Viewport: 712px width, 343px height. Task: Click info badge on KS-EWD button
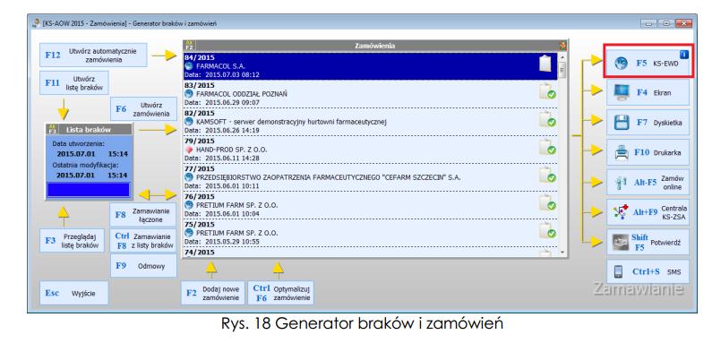(684, 55)
